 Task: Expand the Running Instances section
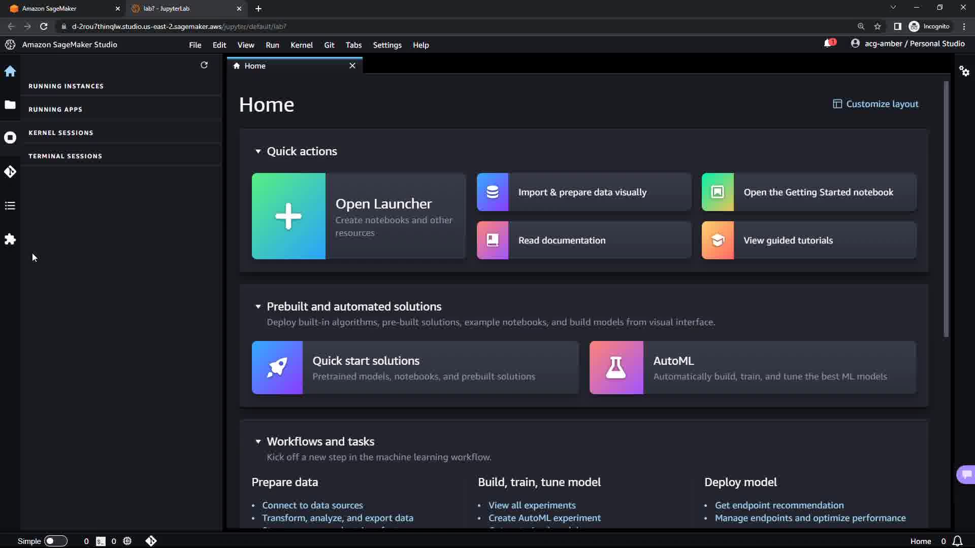click(66, 86)
